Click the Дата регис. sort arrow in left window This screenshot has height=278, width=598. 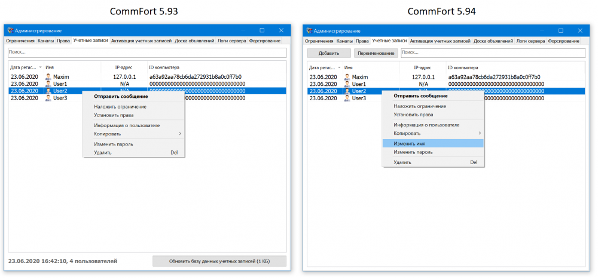coord(41,67)
